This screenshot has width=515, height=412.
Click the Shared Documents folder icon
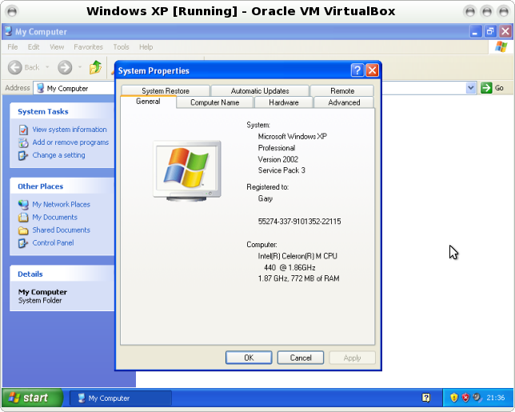pyautogui.click(x=23, y=230)
